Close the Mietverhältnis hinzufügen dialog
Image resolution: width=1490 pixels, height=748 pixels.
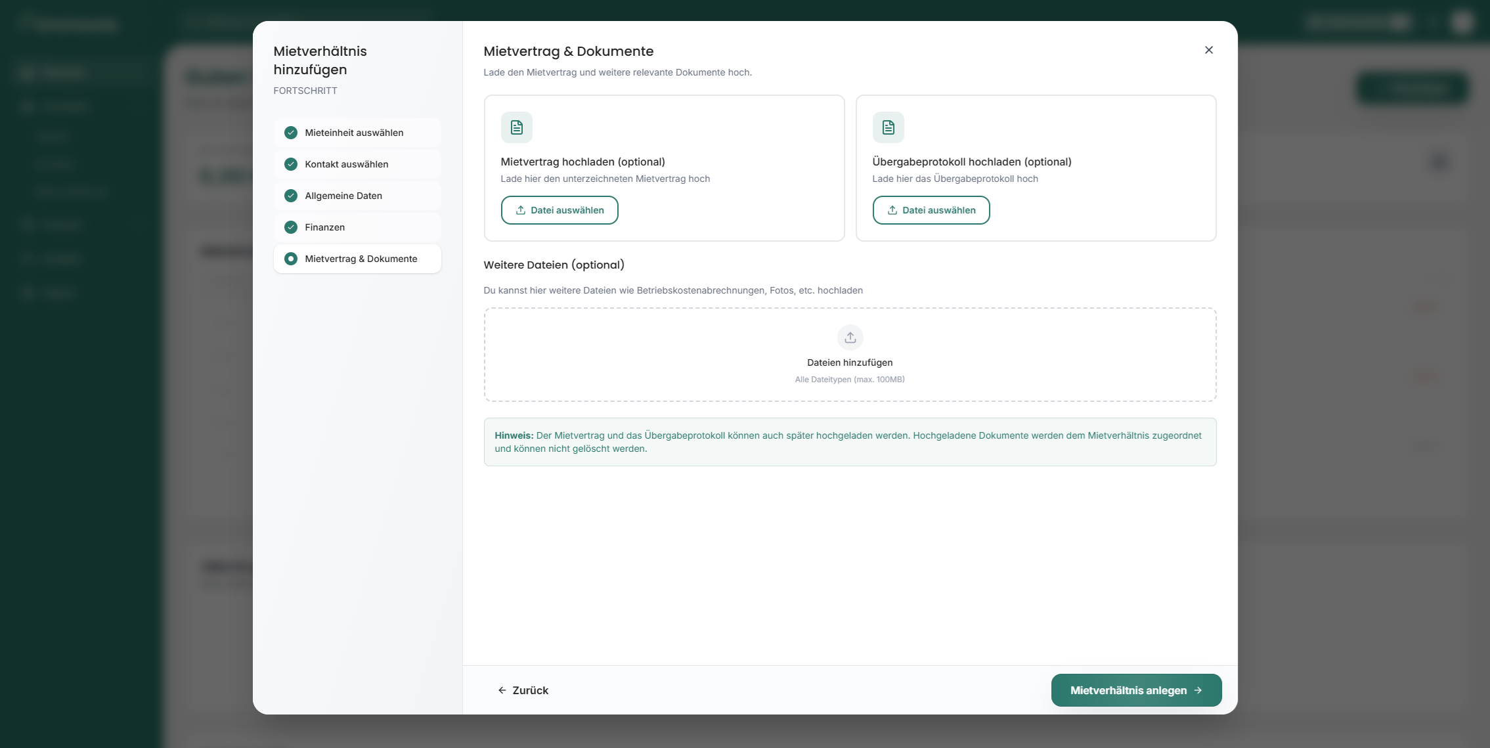click(1208, 50)
